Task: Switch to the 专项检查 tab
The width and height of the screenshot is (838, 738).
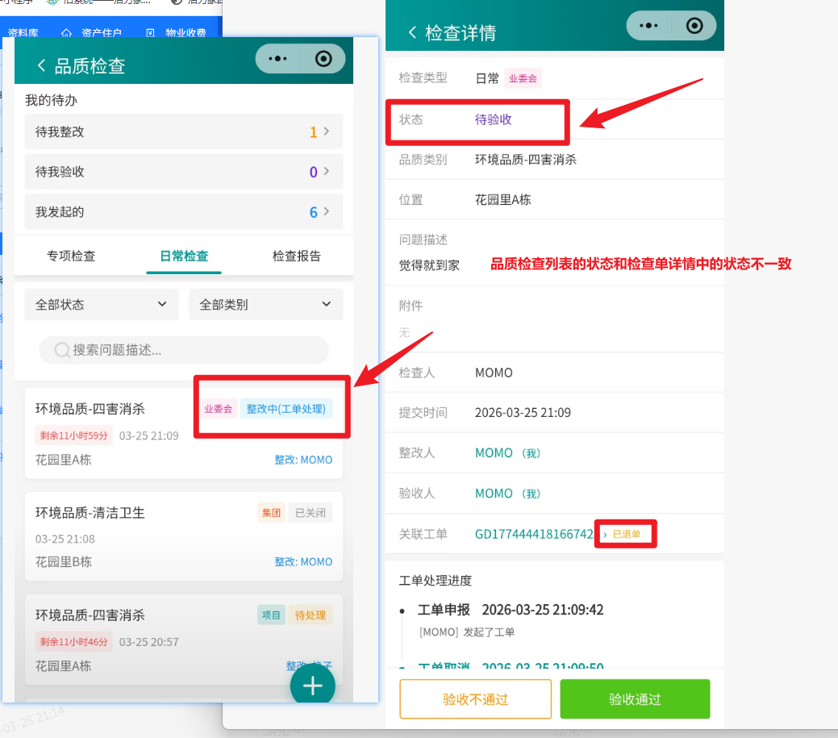Action: tap(71, 256)
